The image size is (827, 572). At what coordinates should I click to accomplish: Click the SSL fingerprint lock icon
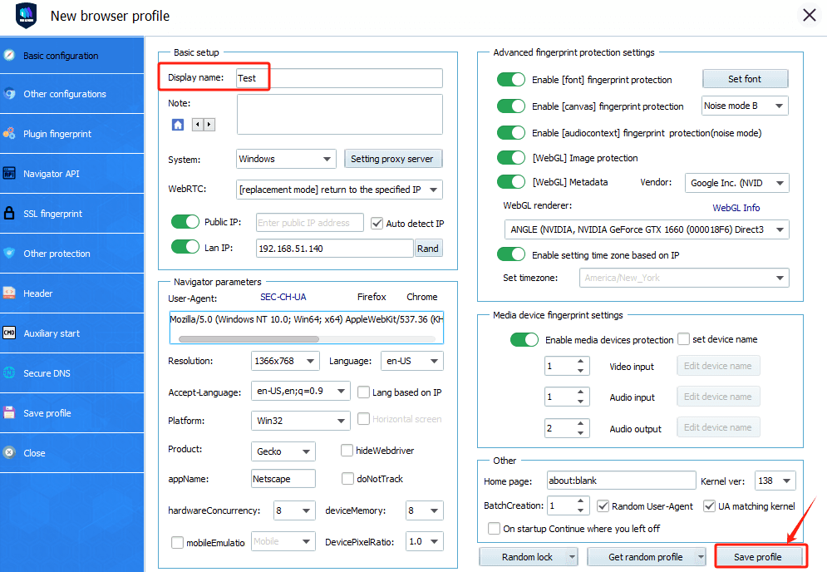[9, 214]
